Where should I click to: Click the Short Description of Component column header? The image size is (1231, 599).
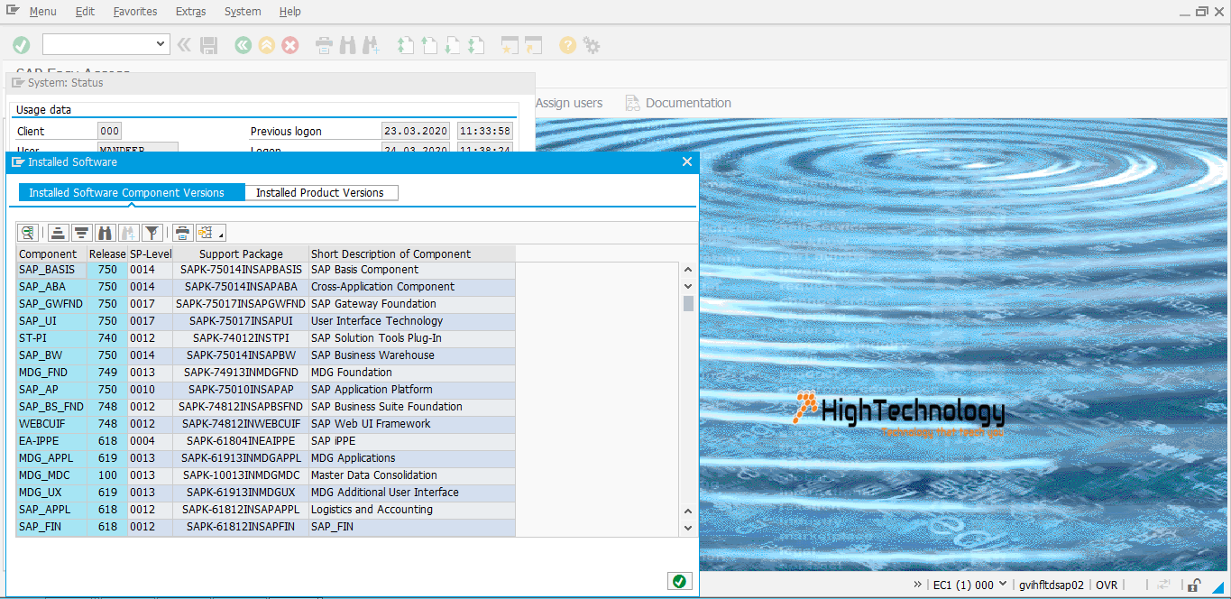coord(412,253)
